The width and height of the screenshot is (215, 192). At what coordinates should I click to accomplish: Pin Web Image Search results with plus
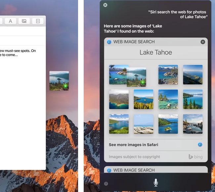point(203,42)
